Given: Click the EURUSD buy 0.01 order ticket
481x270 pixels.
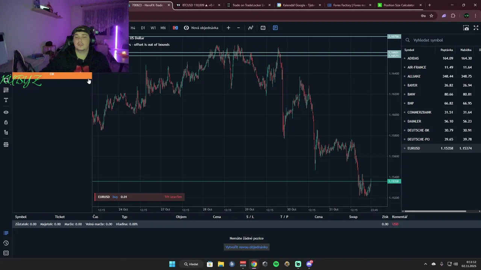Looking at the screenshot, I should pos(139,197).
